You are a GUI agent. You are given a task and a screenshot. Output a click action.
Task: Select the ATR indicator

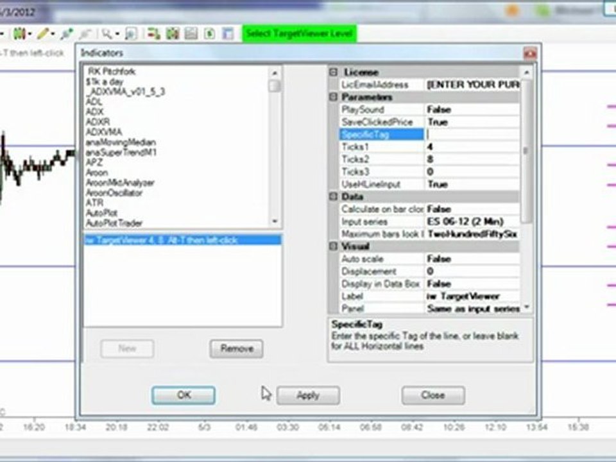[x=94, y=203]
